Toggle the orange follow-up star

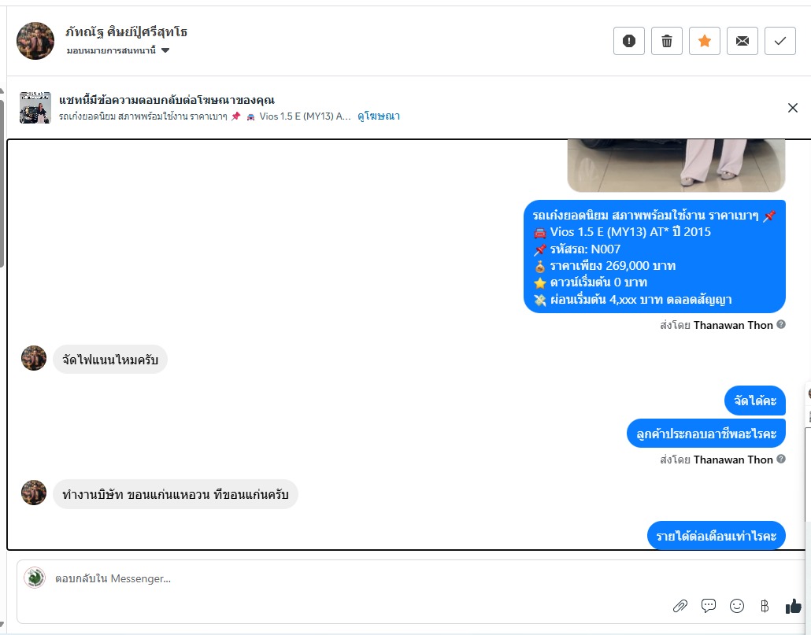[705, 41]
